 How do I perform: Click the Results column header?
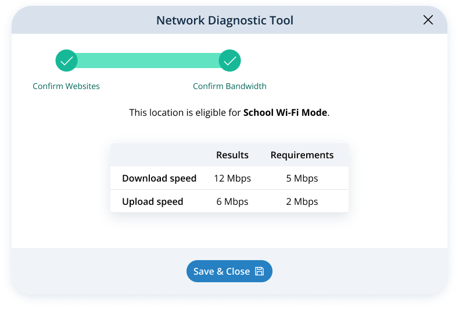(232, 155)
